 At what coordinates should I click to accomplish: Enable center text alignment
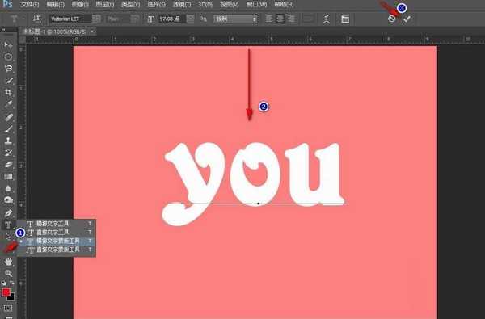tap(280, 19)
